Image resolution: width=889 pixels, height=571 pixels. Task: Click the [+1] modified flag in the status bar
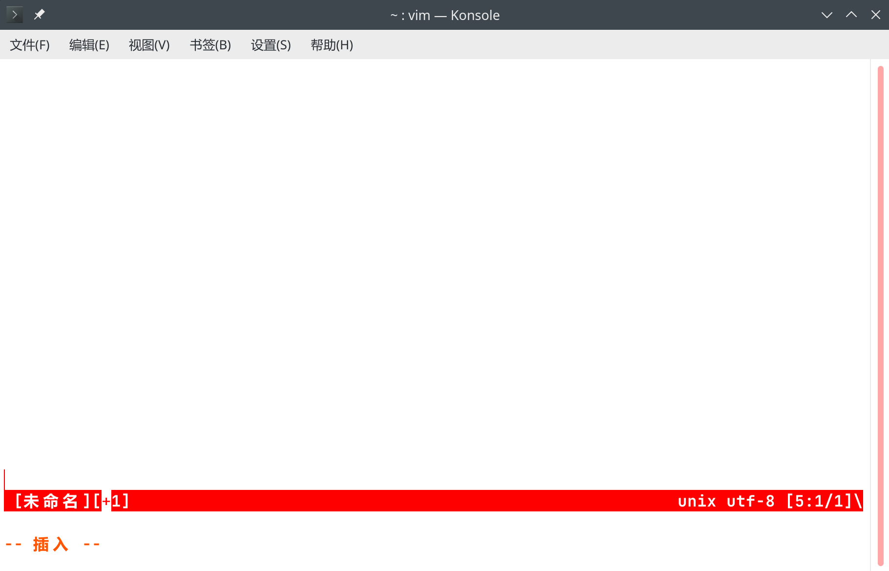[112, 501]
